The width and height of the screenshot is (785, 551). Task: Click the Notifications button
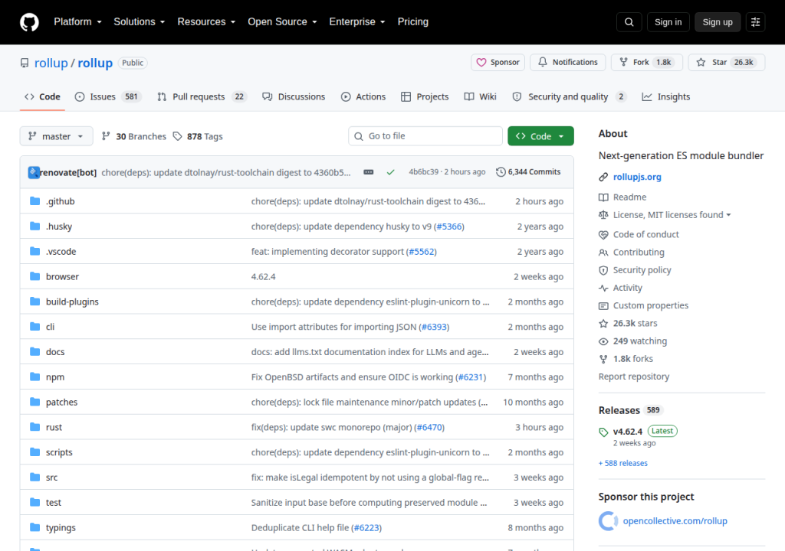coord(568,62)
